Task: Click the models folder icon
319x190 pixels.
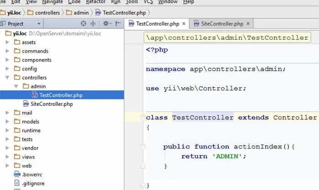Action: (17, 121)
